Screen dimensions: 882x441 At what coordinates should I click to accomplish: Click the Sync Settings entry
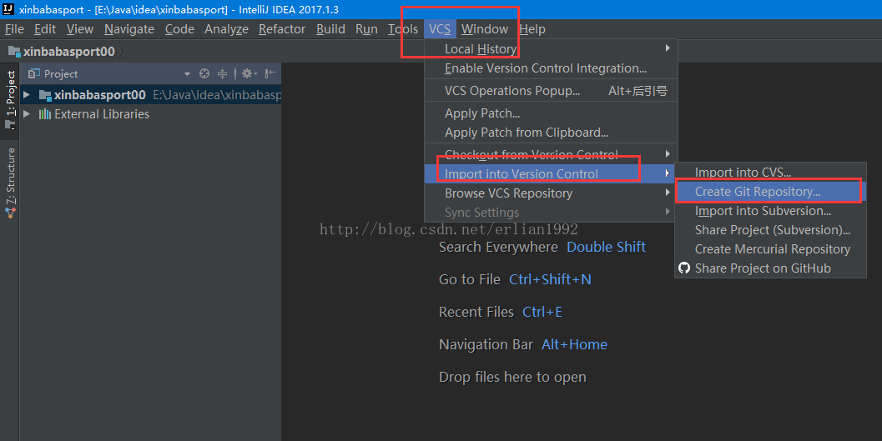click(x=551, y=213)
